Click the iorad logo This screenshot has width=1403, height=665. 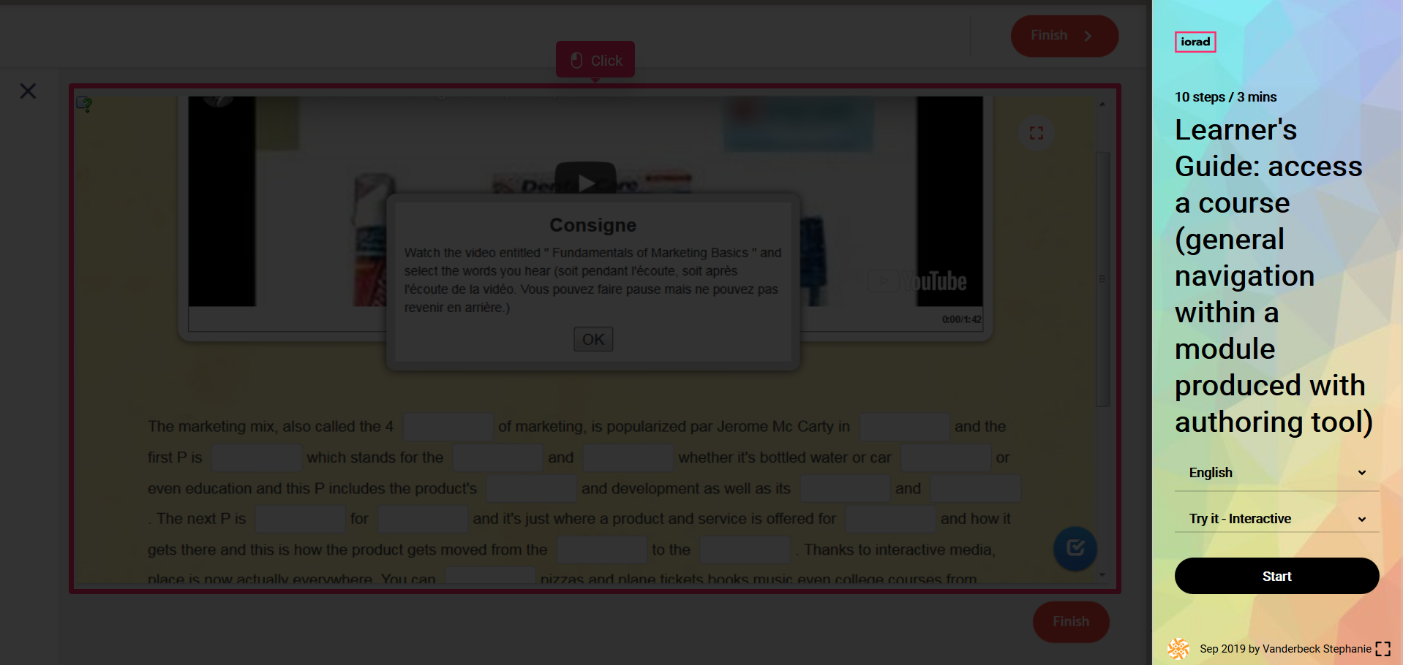[x=1195, y=42]
